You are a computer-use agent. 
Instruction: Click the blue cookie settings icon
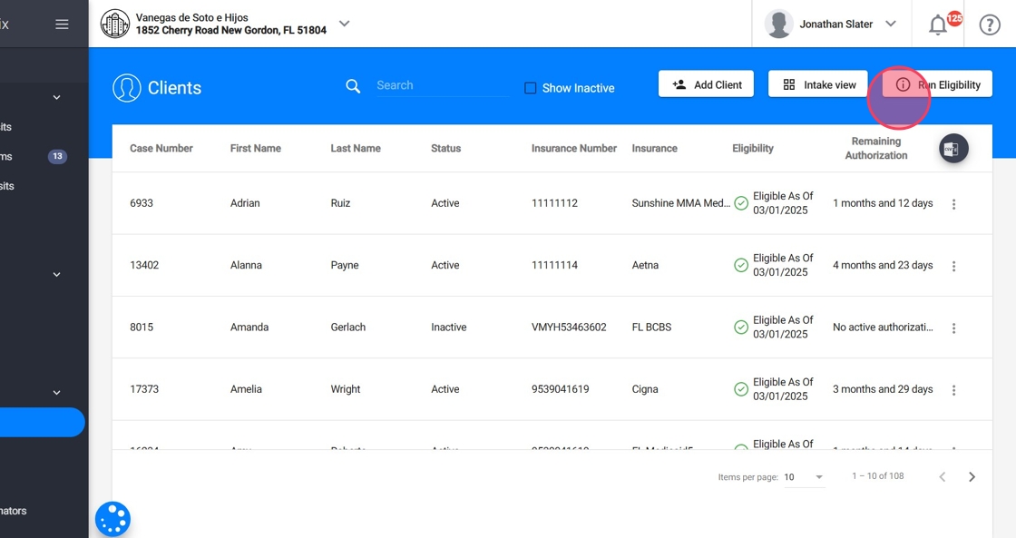tap(112, 519)
